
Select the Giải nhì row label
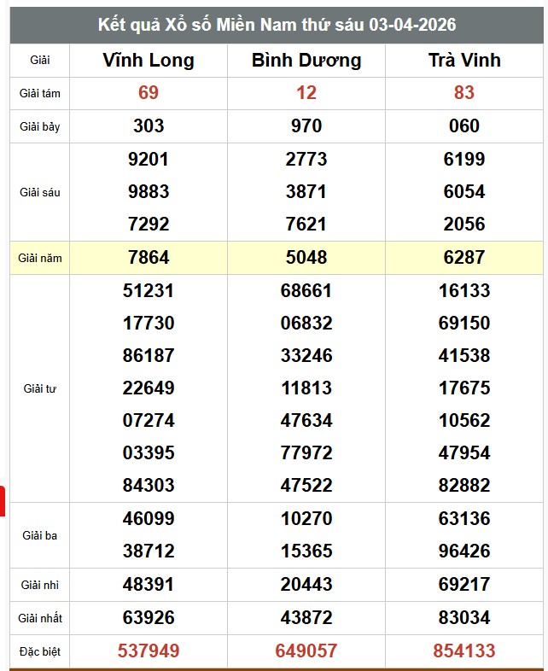tap(39, 585)
